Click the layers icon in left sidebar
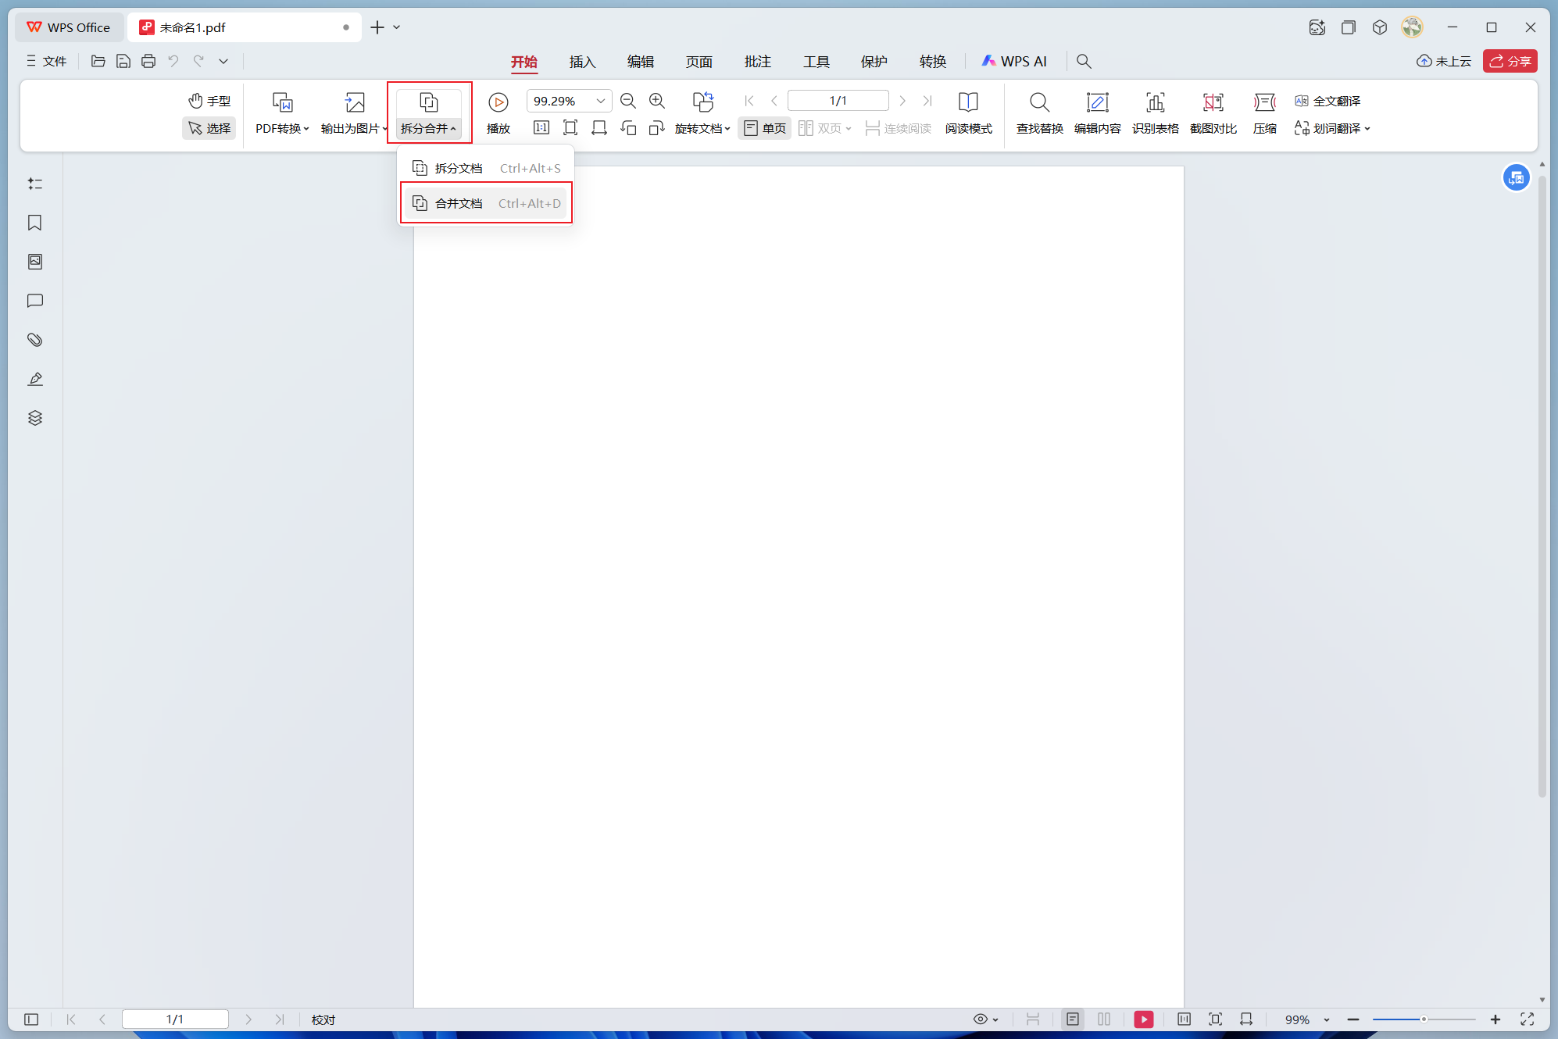 (34, 418)
